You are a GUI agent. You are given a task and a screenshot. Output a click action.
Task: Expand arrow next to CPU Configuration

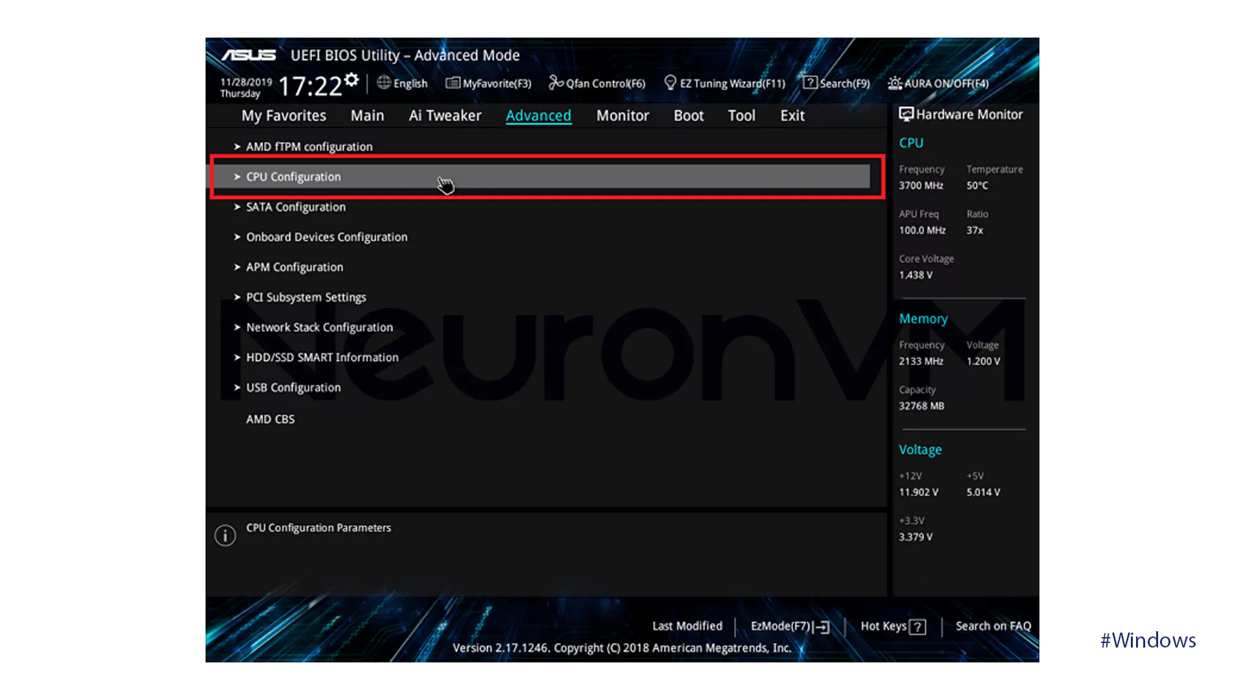click(237, 176)
